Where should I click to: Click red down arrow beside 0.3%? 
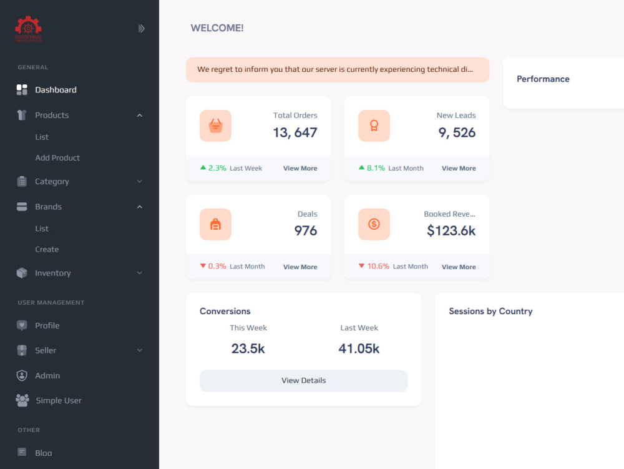203,266
